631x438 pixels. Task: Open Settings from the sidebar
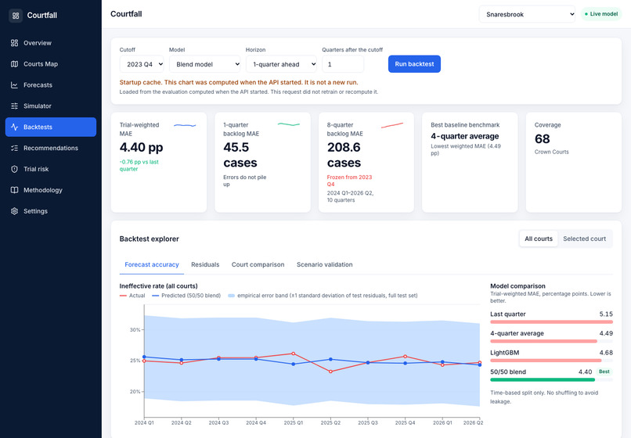pyautogui.click(x=51, y=211)
